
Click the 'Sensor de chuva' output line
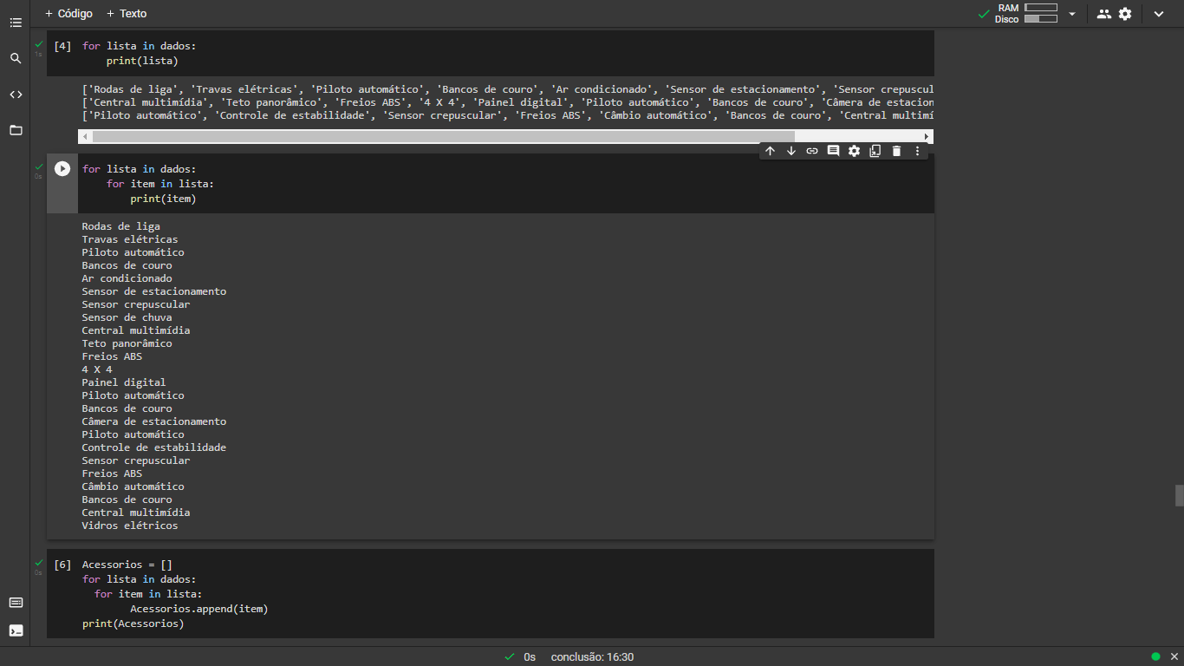127,317
